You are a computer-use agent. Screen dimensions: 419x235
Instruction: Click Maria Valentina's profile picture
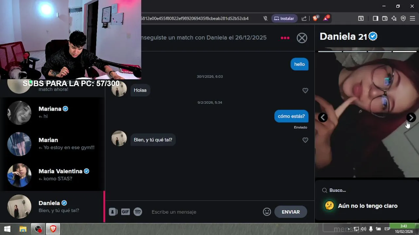(x=19, y=175)
